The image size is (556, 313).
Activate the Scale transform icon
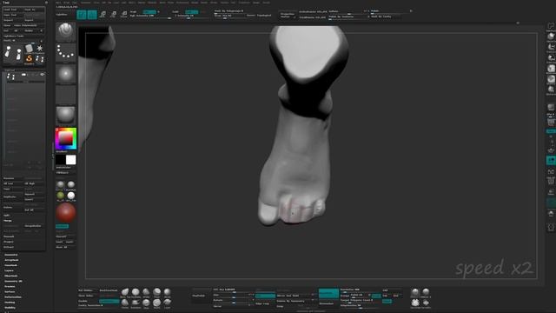pyautogui.click(x=113, y=15)
